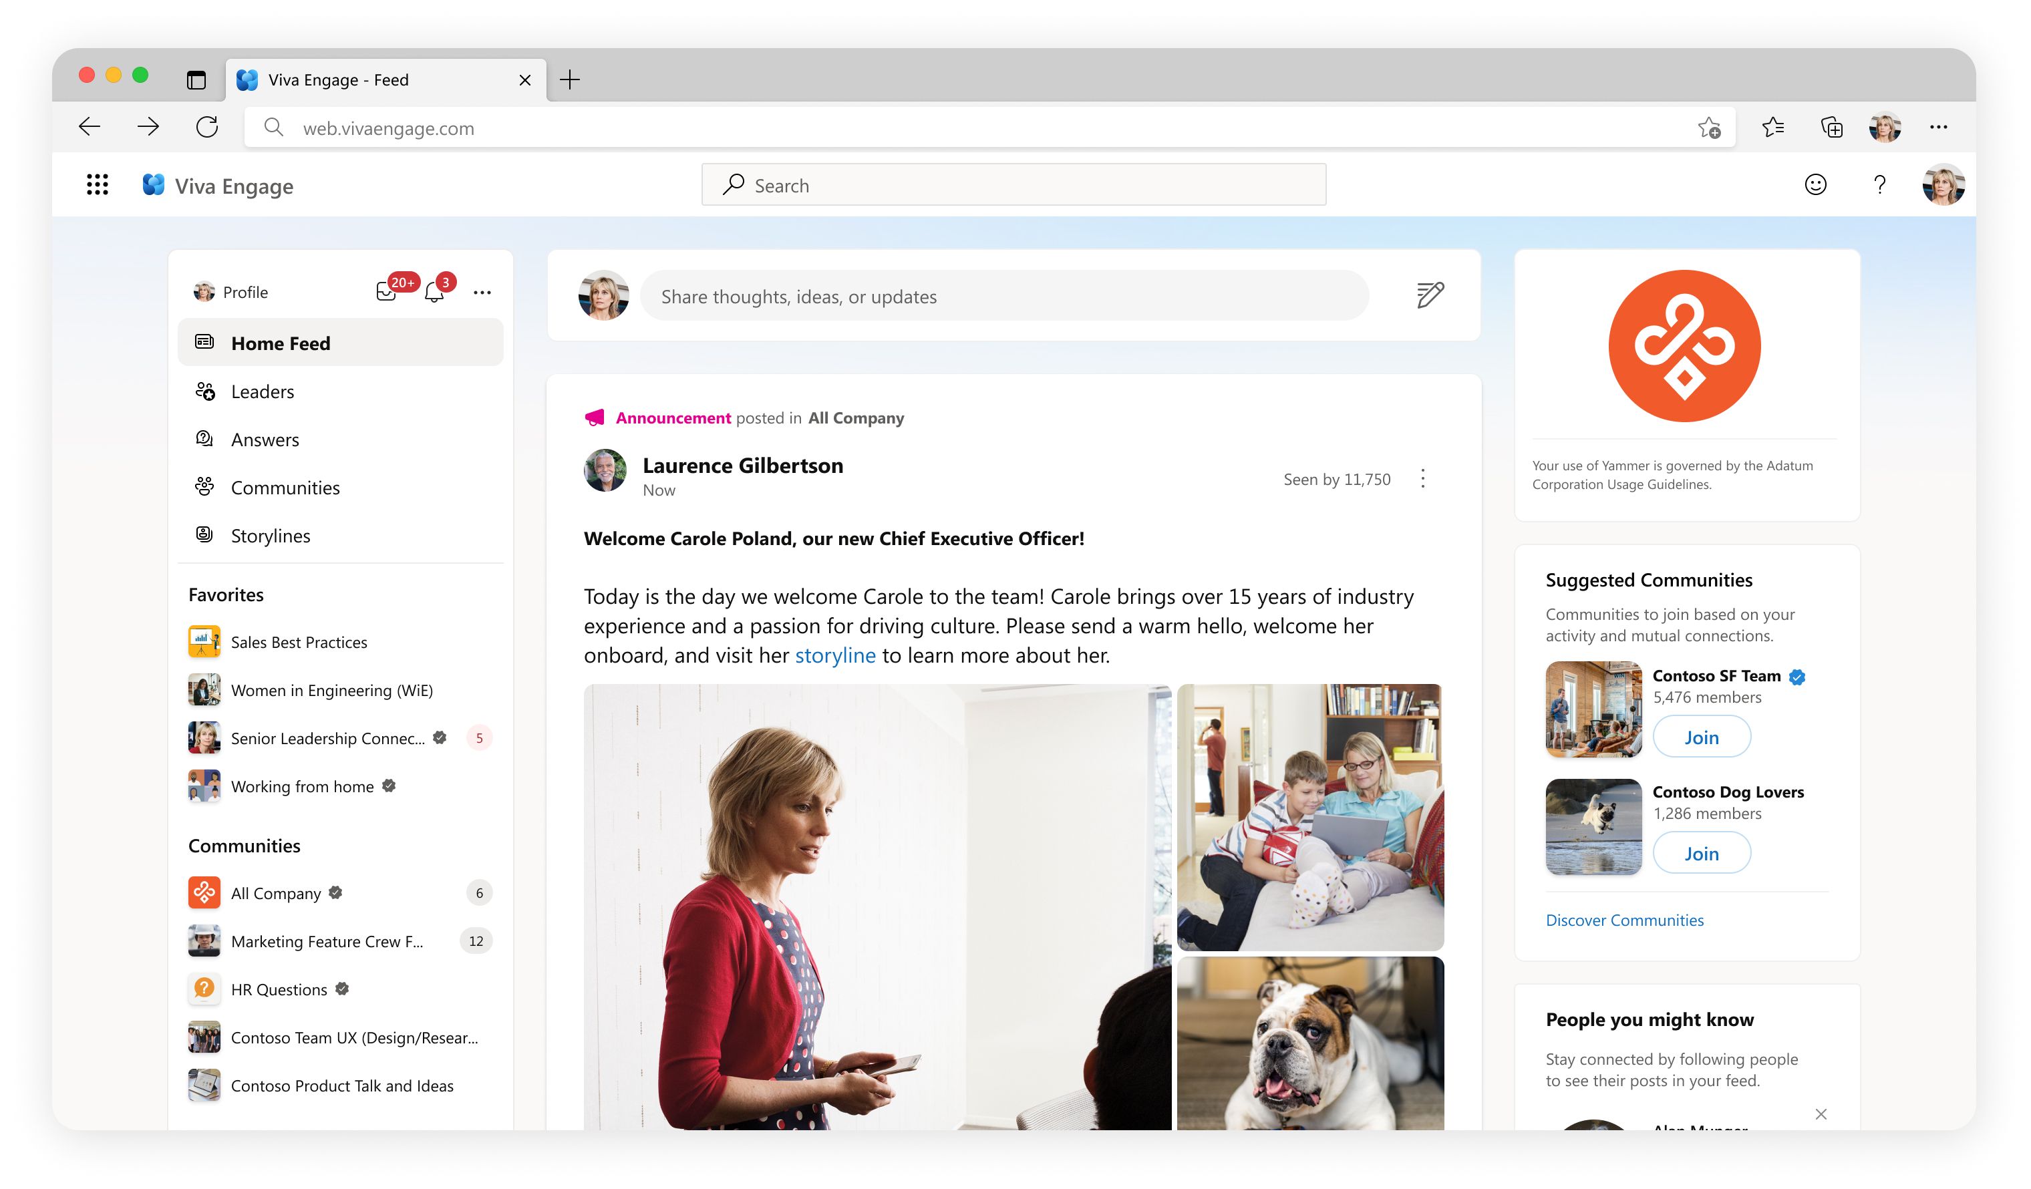Open the inbox with 20+ badge
The width and height of the screenshot is (2031, 1189).
click(x=387, y=292)
